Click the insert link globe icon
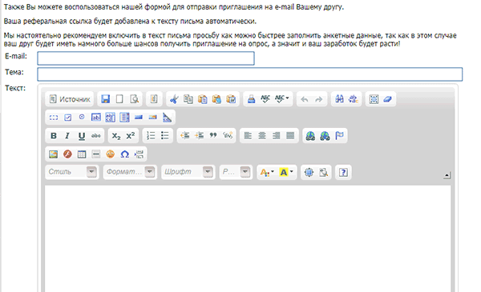 click(310, 135)
